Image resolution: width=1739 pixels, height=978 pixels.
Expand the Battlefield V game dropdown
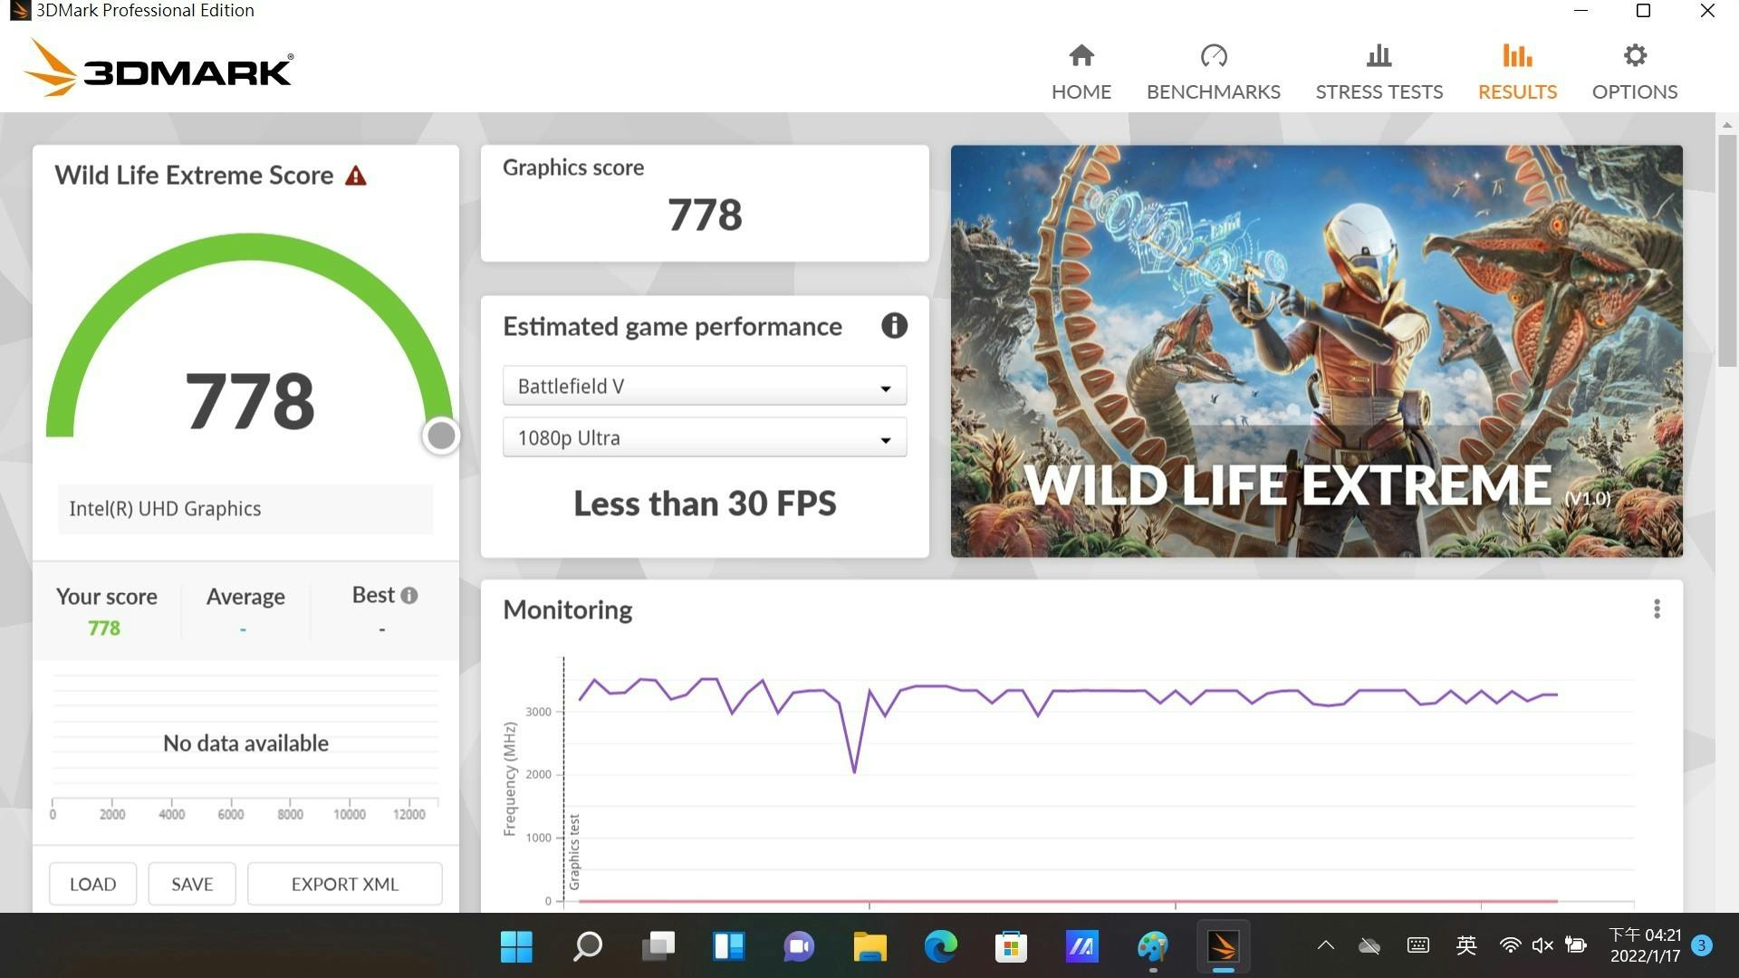click(x=705, y=387)
